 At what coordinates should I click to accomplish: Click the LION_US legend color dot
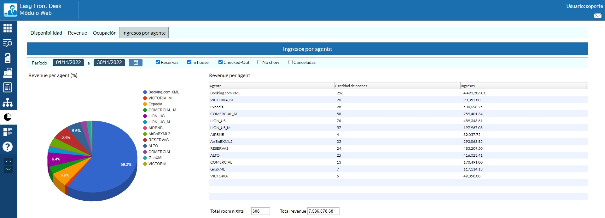(145, 116)
